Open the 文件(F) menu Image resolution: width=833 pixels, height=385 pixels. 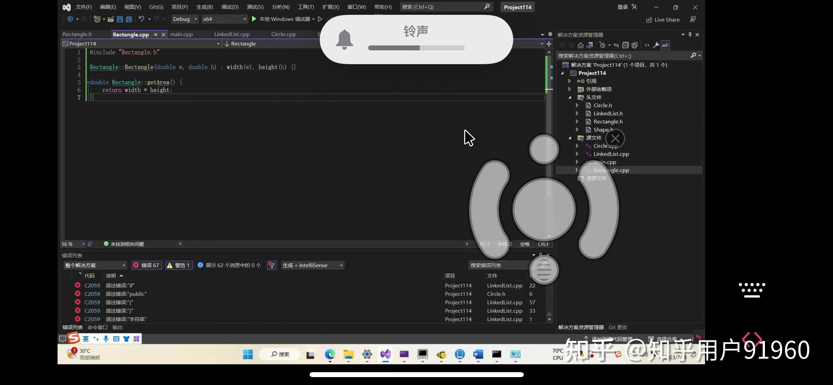point(84,7)
